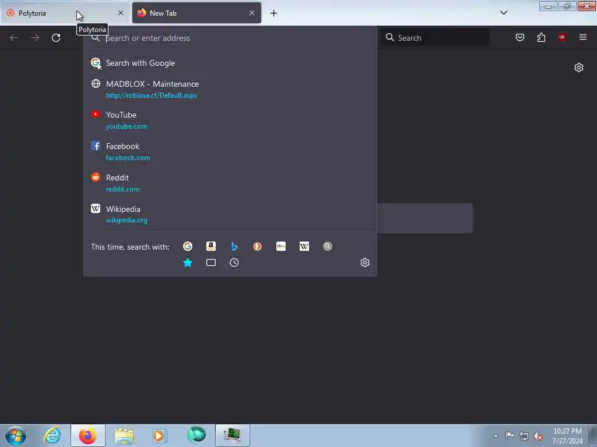The width and height of the screenshot is (597, 447).
Task: Open the Extensions menu
Action: click(541, 37)
